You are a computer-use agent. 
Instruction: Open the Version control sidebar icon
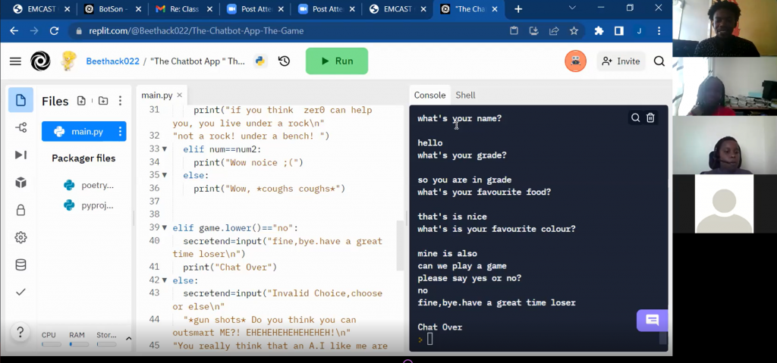pyautogui.click(x=20, y=128)
